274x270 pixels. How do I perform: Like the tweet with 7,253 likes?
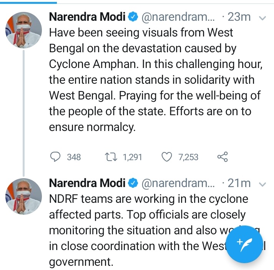click(x=166, y=157)
